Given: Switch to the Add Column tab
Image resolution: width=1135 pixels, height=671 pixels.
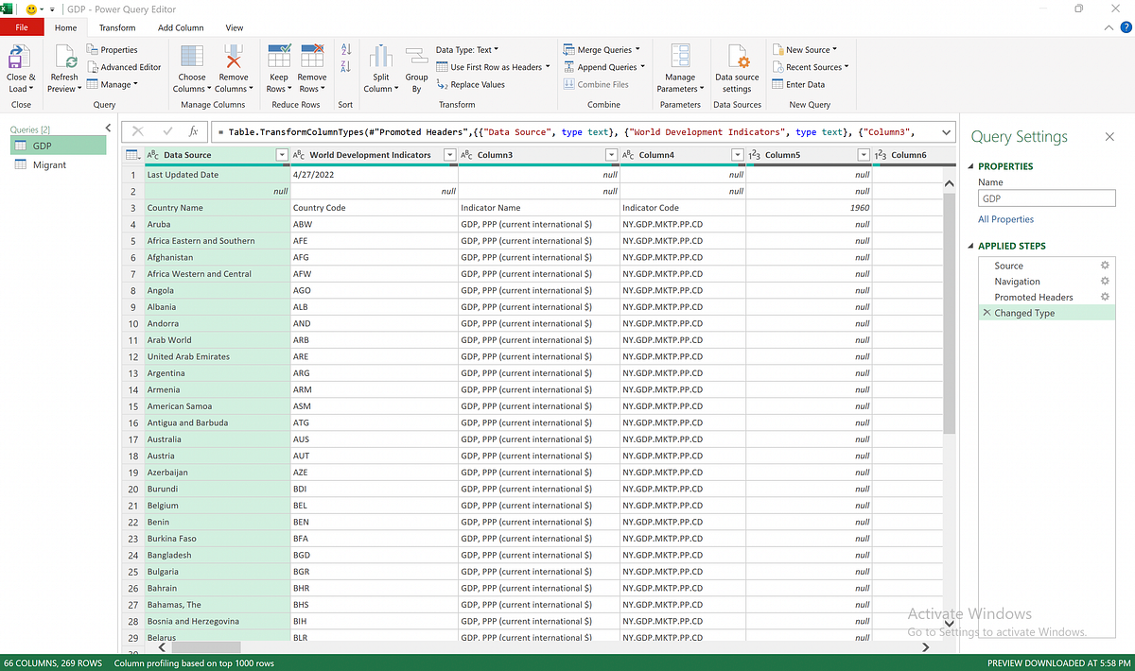Looking at the screenshot, I should click(180, 27).
